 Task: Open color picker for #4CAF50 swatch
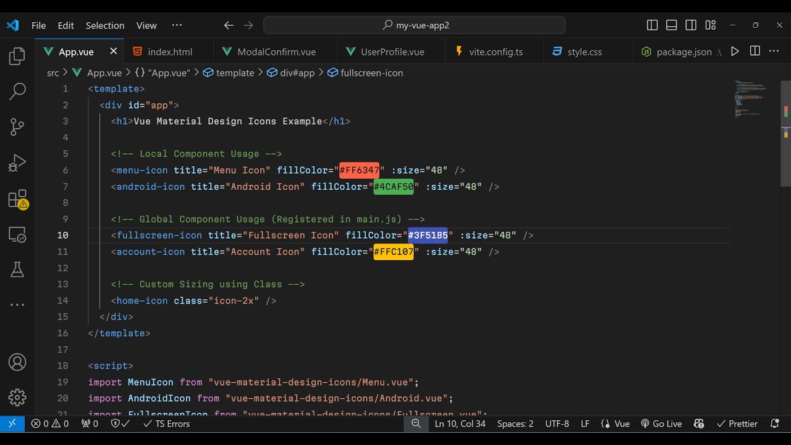point(394,187)
